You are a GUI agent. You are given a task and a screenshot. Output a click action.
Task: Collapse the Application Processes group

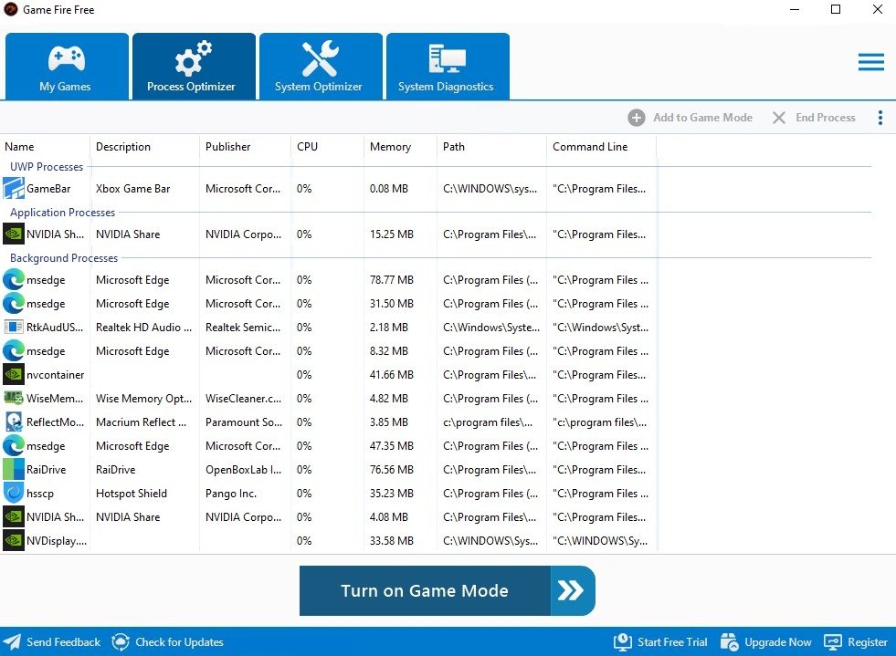[x=63, y=213]
